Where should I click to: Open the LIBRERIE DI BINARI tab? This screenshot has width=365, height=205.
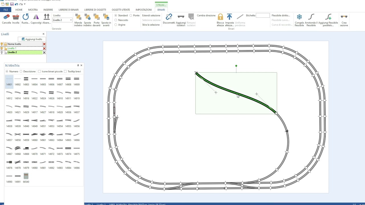pyautogui.click(x=69, y=10)
